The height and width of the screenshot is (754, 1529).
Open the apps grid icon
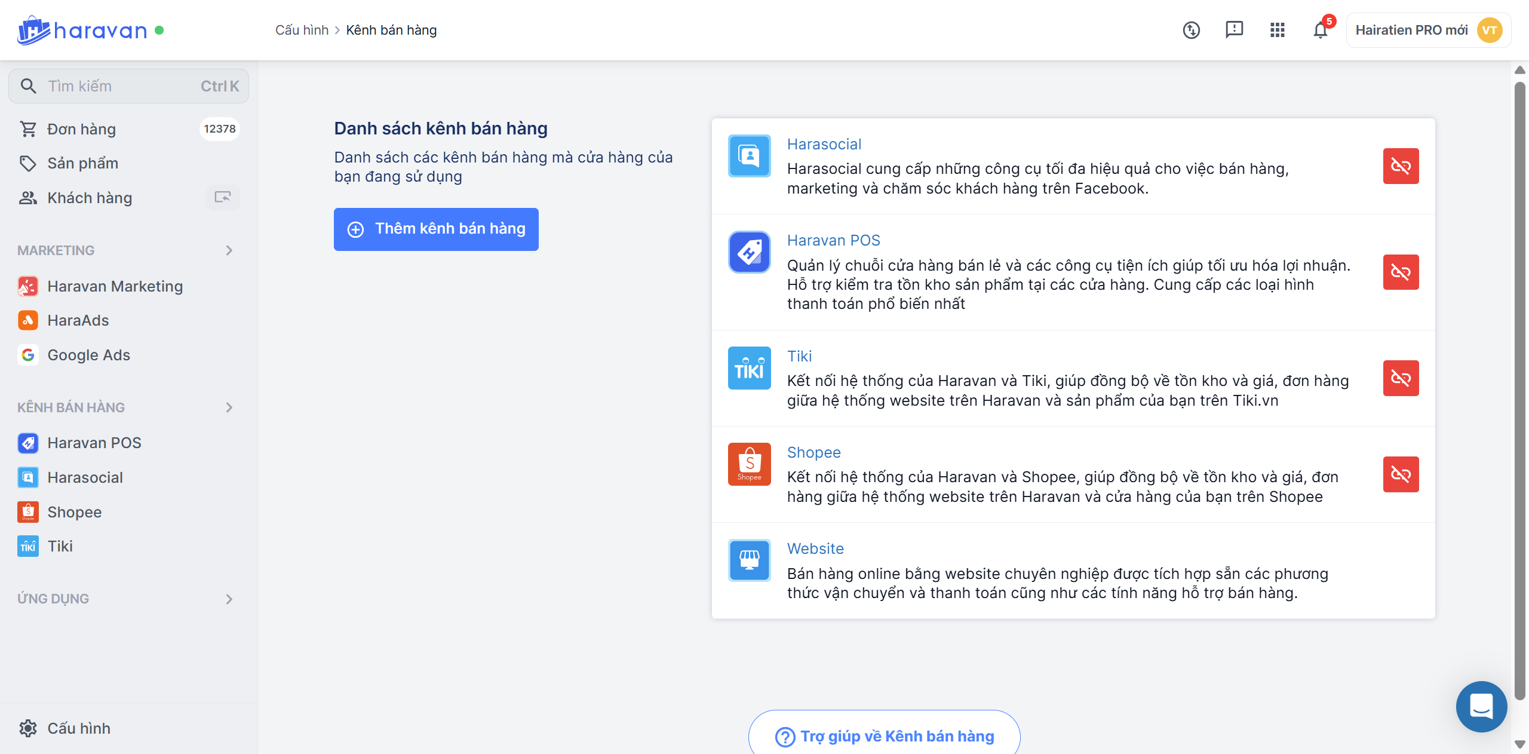point(1277,30)
